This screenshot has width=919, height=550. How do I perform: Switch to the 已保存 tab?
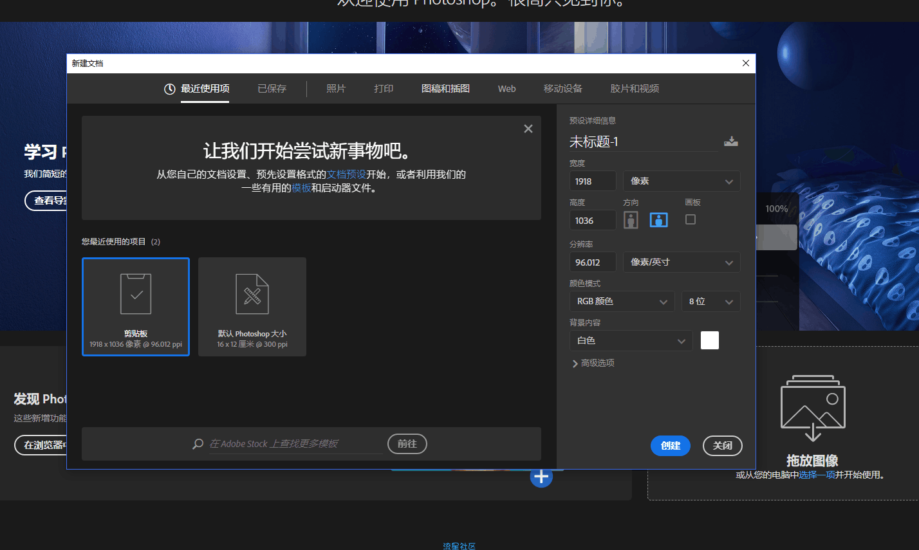(272, 89)
